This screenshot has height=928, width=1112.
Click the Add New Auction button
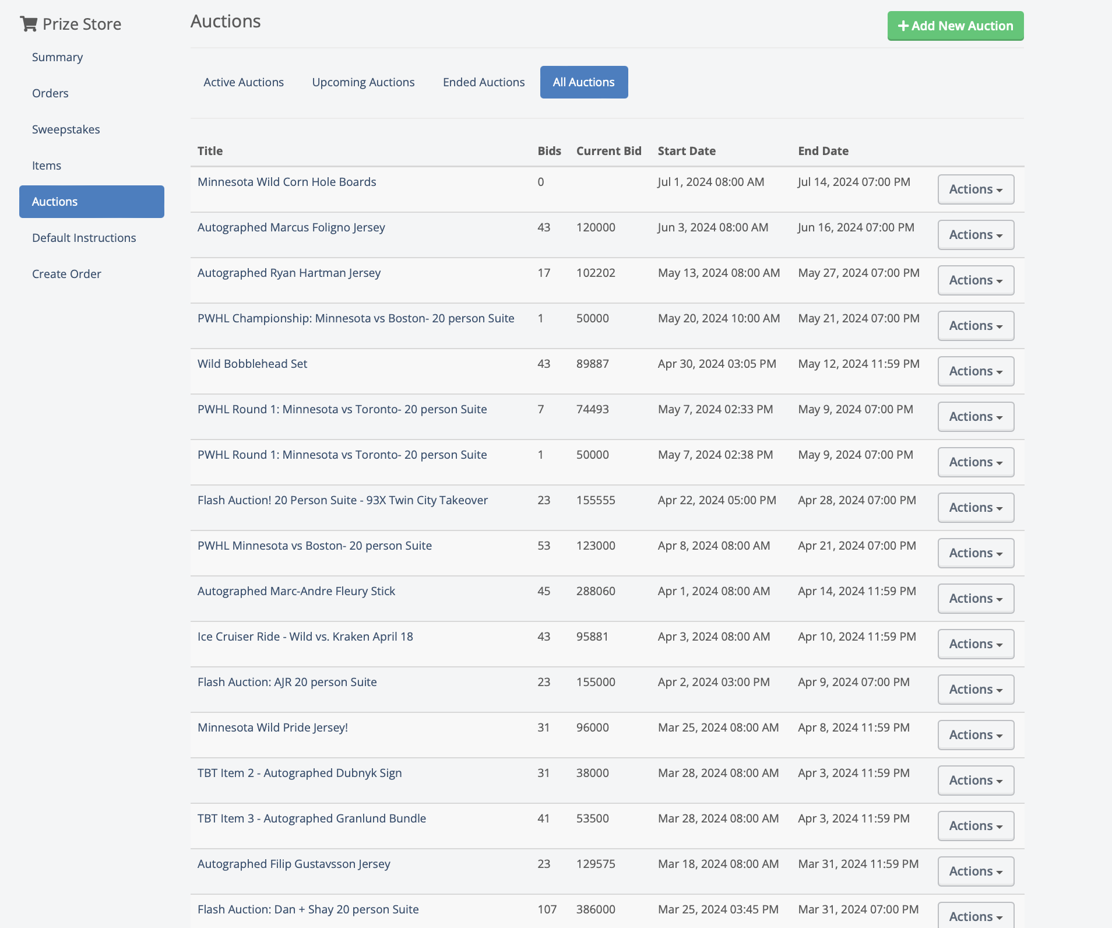click(955, 26)
